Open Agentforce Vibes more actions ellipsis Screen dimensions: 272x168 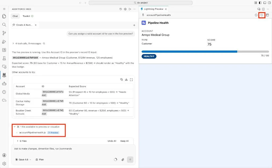(134, 9)
